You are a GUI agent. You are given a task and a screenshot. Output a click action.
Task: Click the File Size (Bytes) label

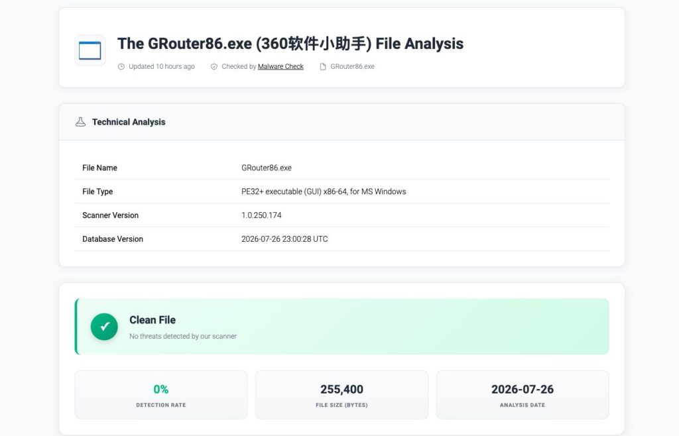tap(341, 406)
